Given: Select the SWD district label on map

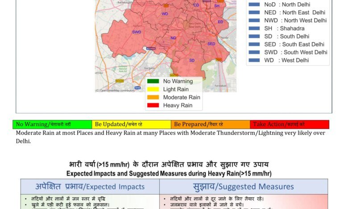Looking at the screenshot, I should 137,32.
